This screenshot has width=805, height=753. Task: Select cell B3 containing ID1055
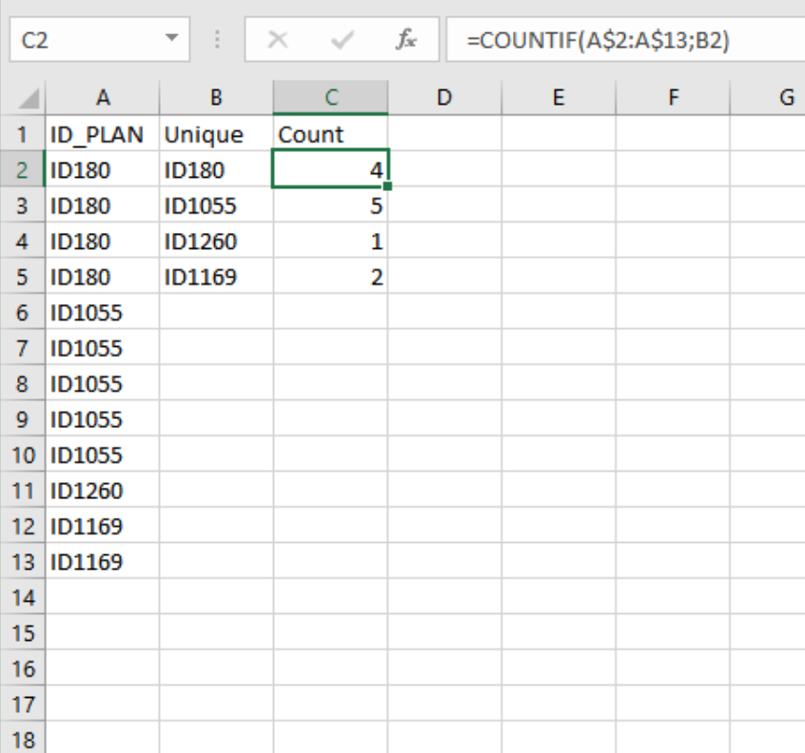216,206
